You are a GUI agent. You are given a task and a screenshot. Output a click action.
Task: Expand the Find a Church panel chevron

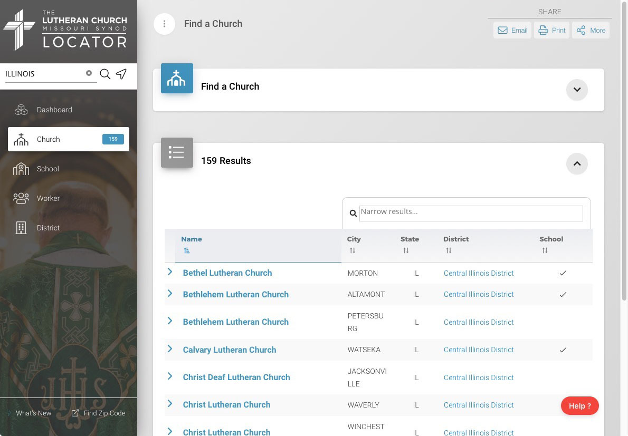pos(577,90)
